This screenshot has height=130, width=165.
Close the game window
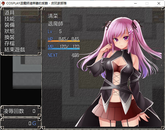click(159, 3)
